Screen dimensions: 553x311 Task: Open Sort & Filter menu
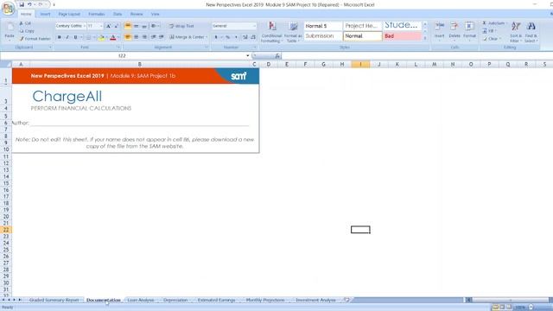pos(516,32)
